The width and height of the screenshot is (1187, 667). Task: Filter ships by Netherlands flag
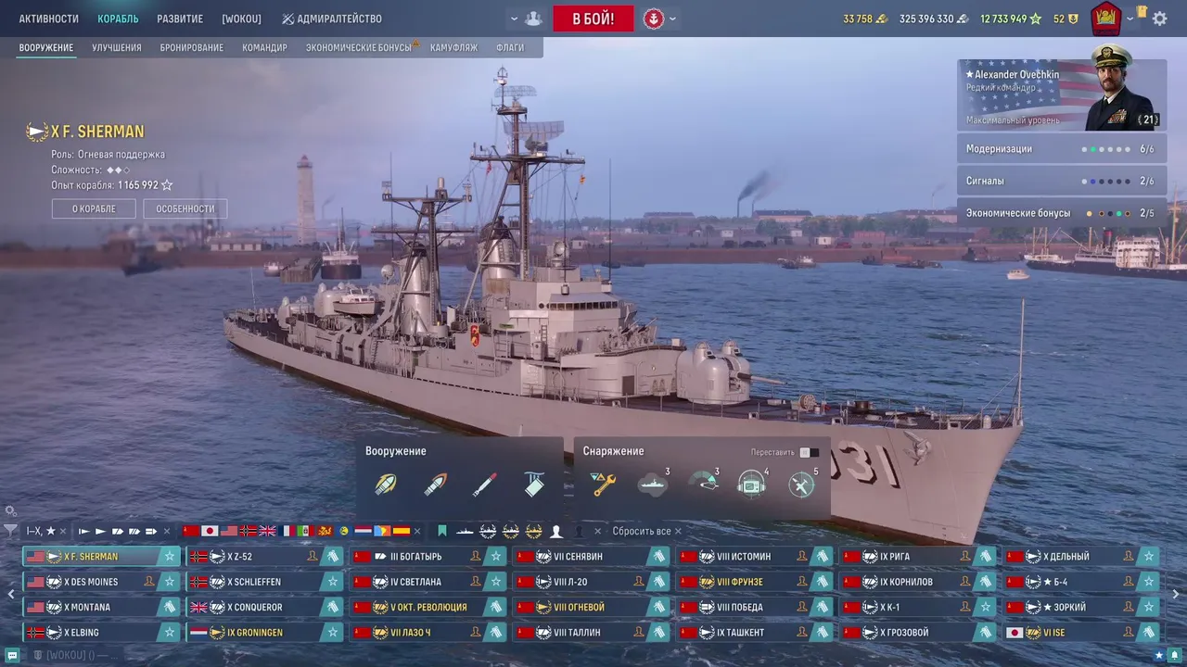[x=363, y=531]
